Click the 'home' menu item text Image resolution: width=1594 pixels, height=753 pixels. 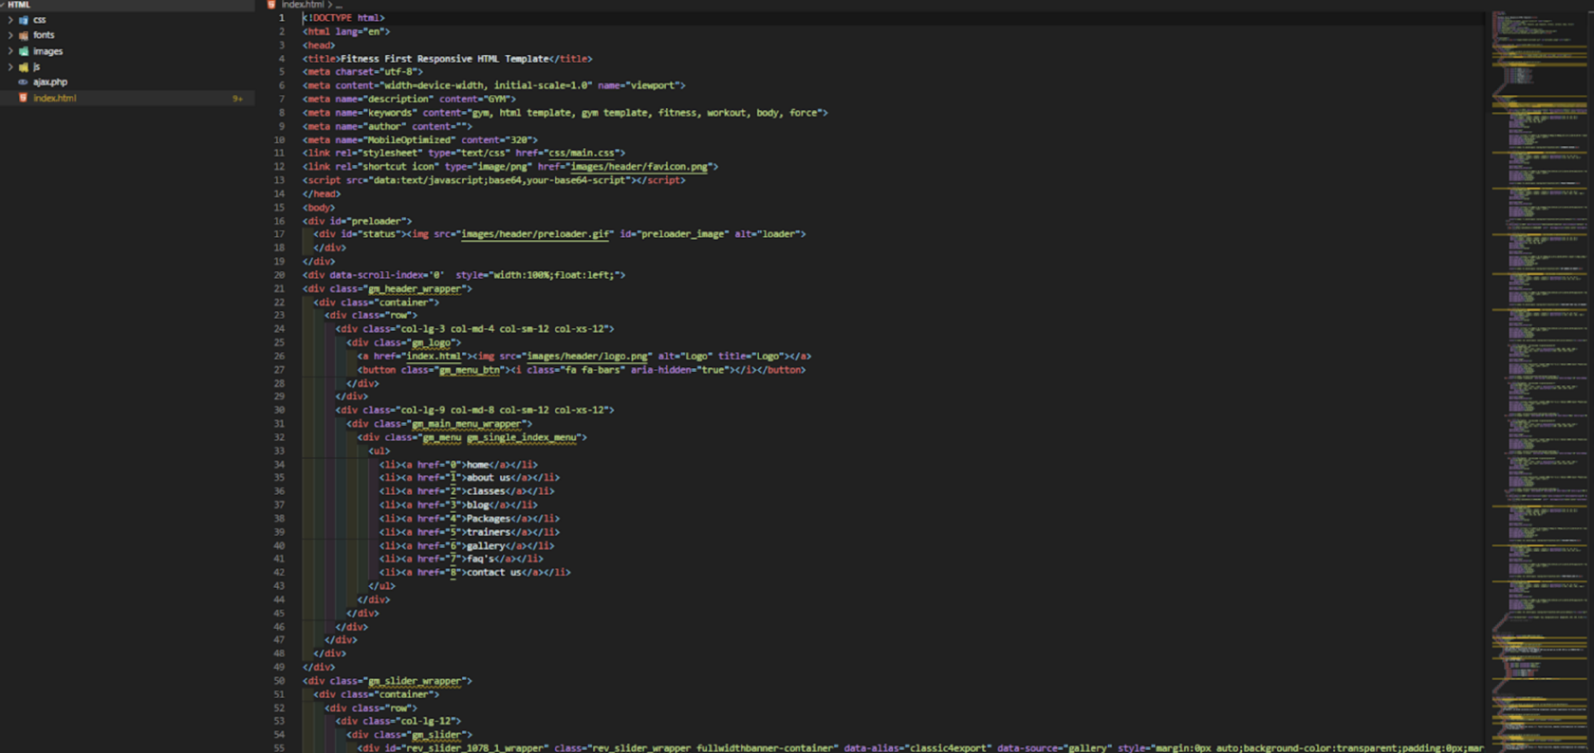477,465
